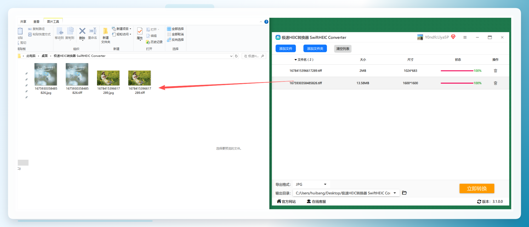Open the output folder browse icon
Screen dimensions: 529x227
(x=404, y=193)
